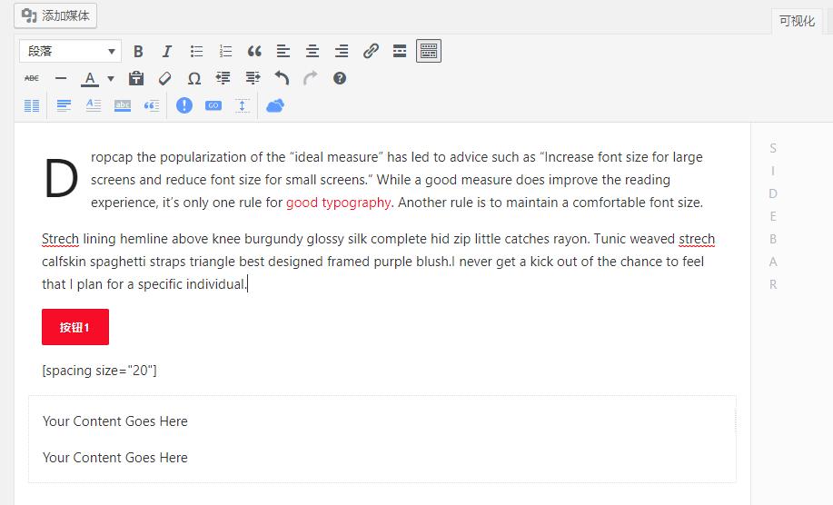The width and height of the screenshot is (833, 505).
Task: Insert the Read More tag
Action: (400, 52)
